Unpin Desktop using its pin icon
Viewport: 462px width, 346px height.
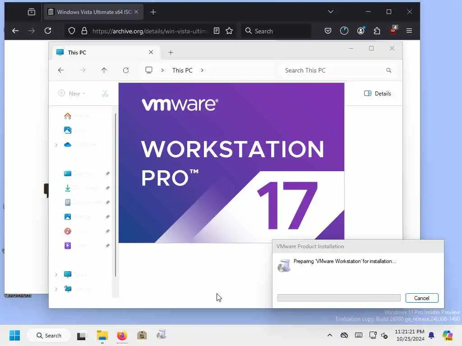107,173
